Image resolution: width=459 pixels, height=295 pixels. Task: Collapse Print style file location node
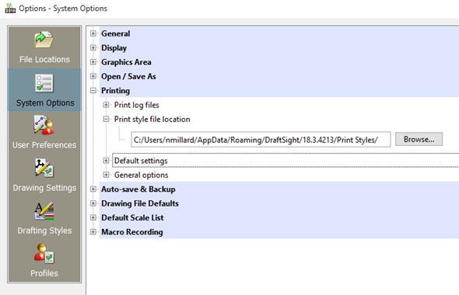[x=106, y=120]
